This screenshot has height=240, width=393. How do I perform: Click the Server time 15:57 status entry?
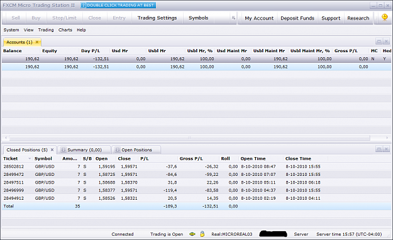(349, 234)
